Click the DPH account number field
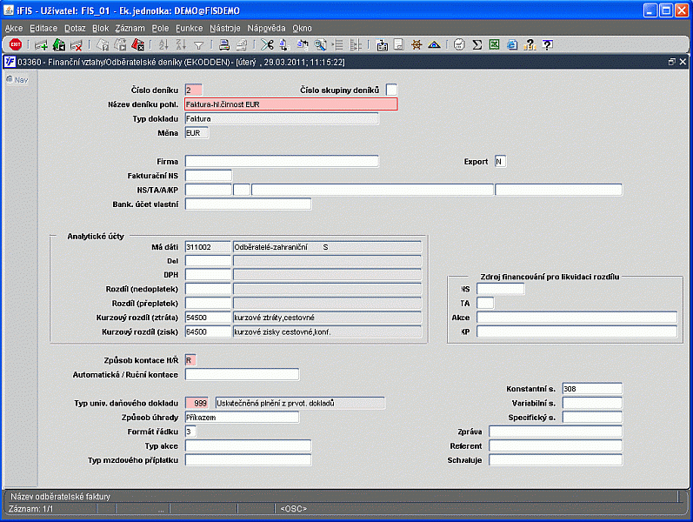The height and width of the screenshot is (522, 693). pyautogui.click(x=208, y=275)
